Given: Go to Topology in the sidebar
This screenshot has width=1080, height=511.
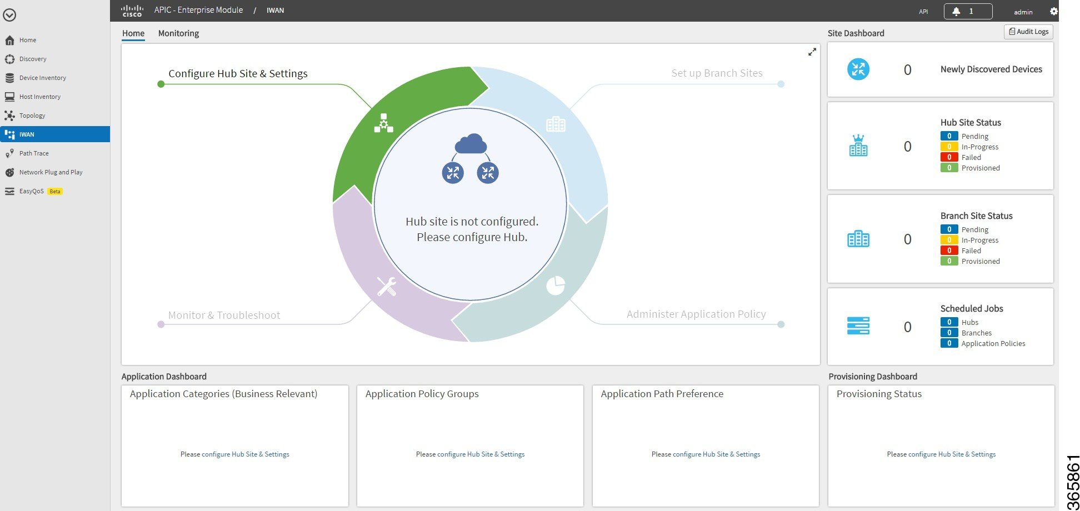Looking at the screenshot, I should 32,116.
